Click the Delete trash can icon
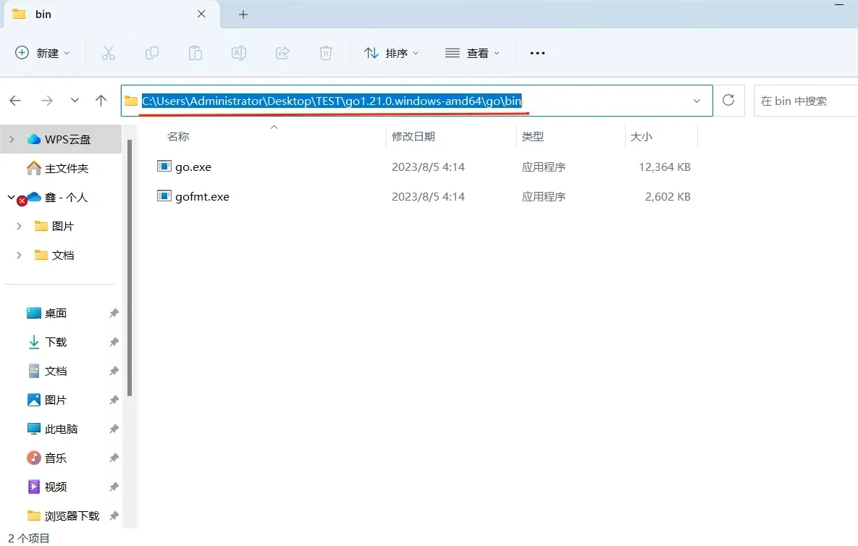 (x=326, y=53)
